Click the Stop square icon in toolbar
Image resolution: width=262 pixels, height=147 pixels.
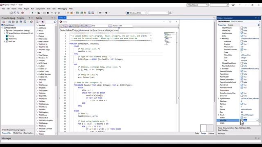48,13
